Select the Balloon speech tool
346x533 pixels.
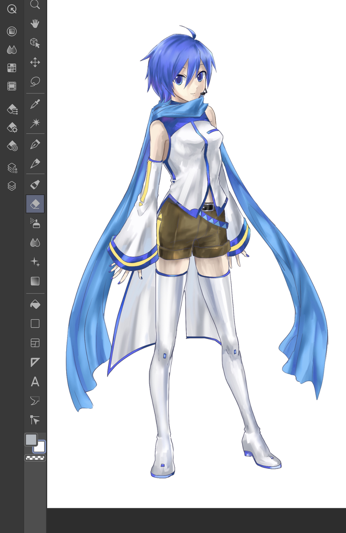(x=35, y=401)
